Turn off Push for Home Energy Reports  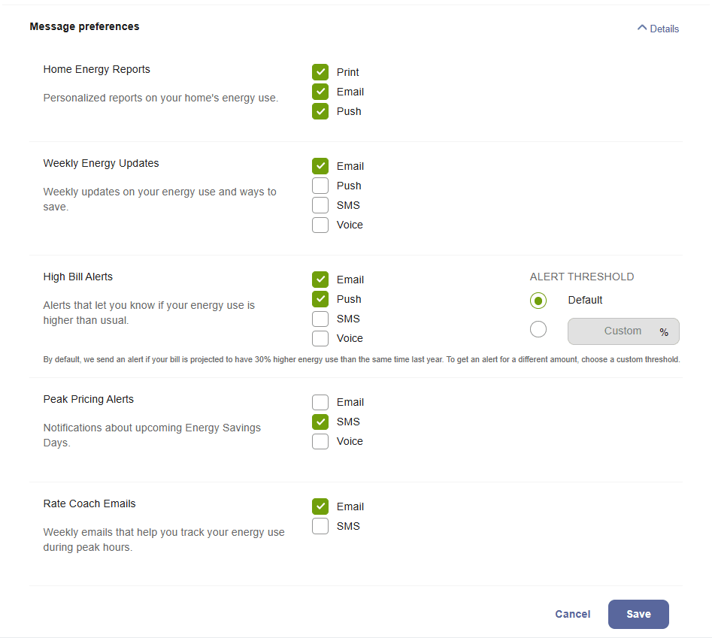(320, 111)
